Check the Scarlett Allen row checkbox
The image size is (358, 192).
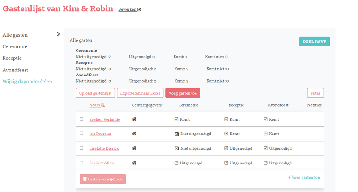81,163
